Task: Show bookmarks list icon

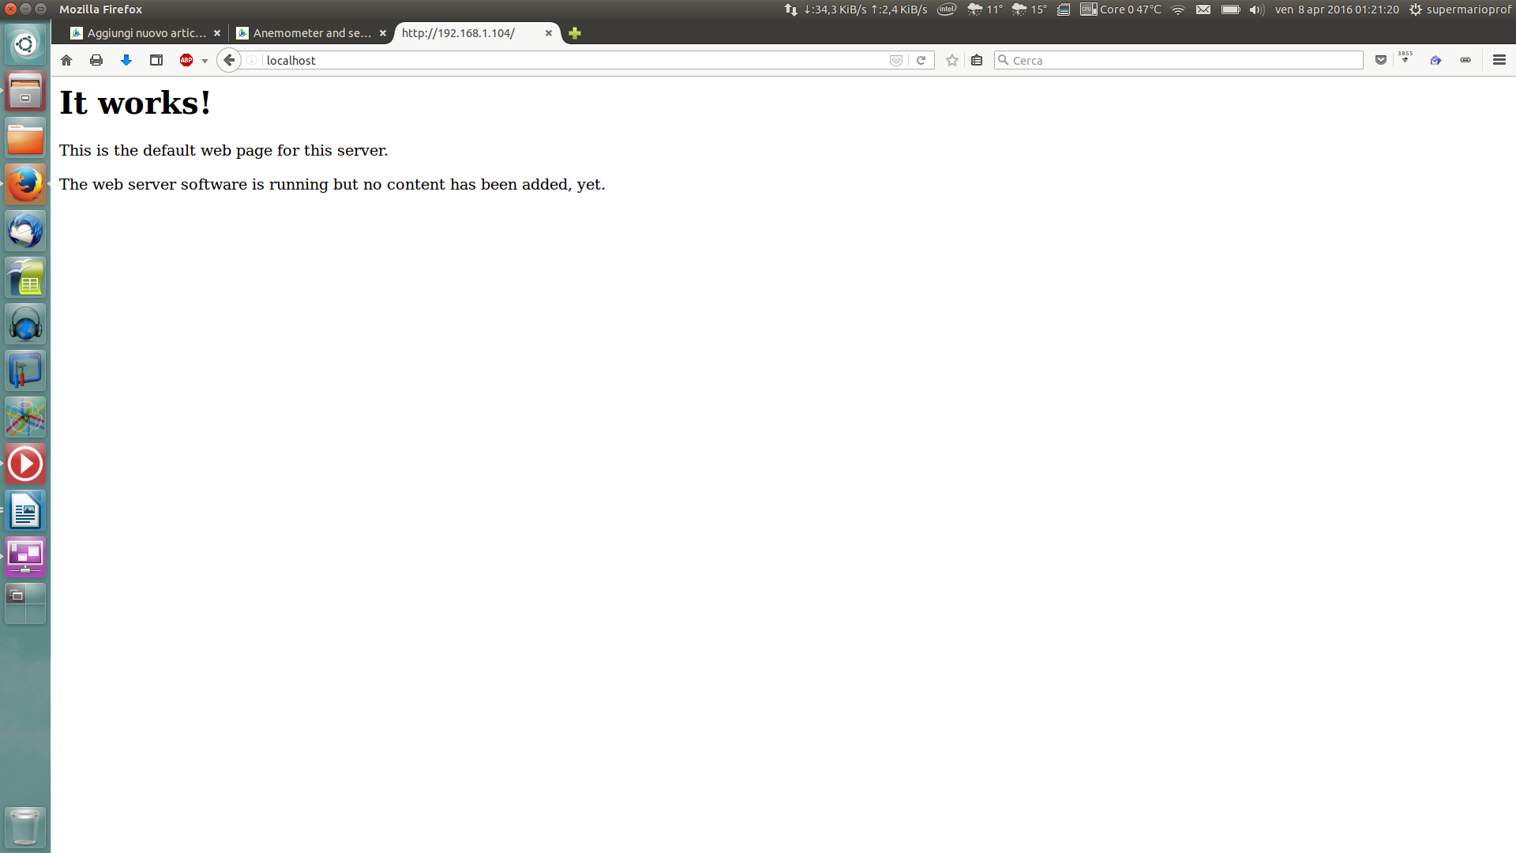Action: (977, 60)
